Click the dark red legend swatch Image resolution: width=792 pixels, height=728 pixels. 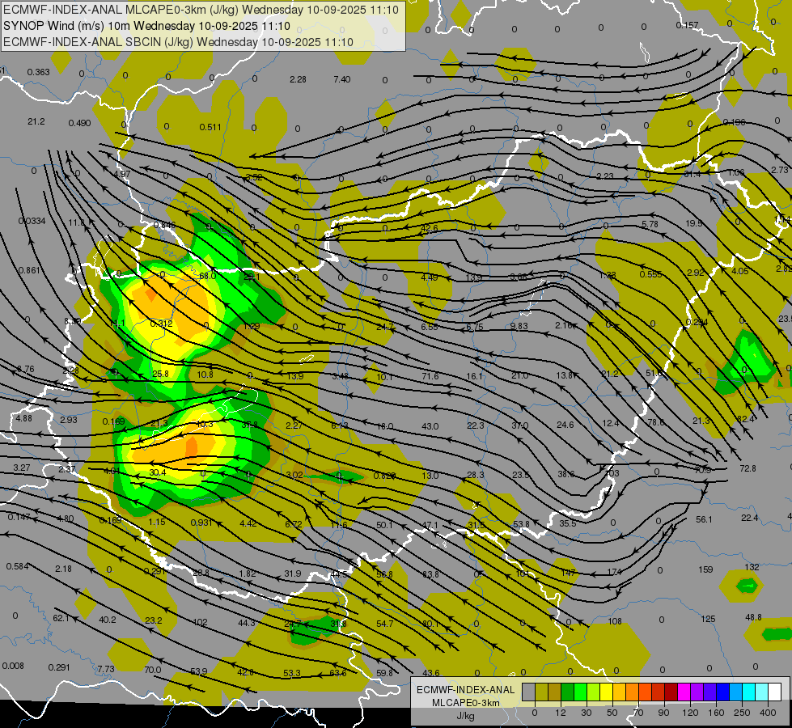[x=671, y=692]
